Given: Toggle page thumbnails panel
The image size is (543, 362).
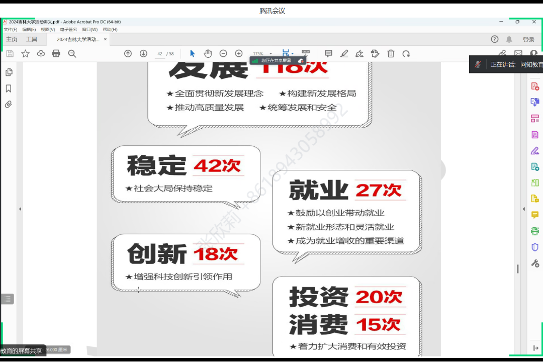Looking at the screenshot, I should click(9, 72).
